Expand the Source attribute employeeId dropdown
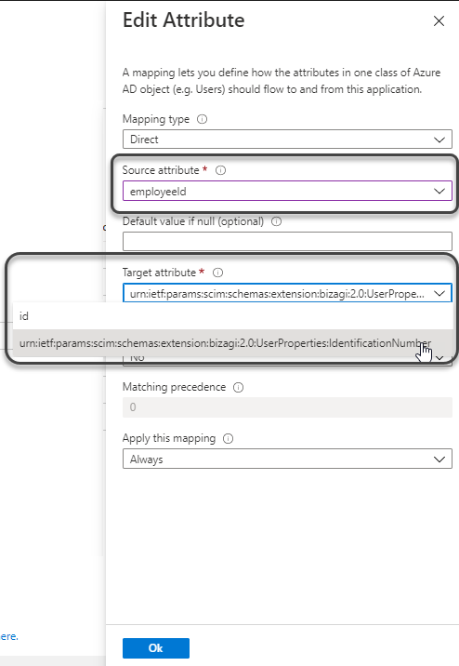 (x=287, y=191)
